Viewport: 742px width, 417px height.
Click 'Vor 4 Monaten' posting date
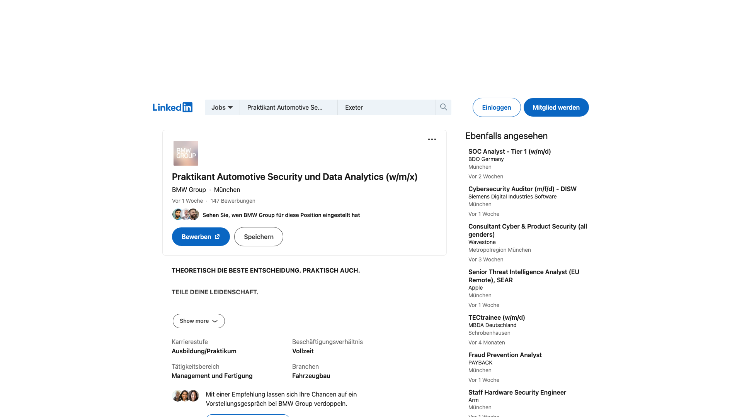487,342
